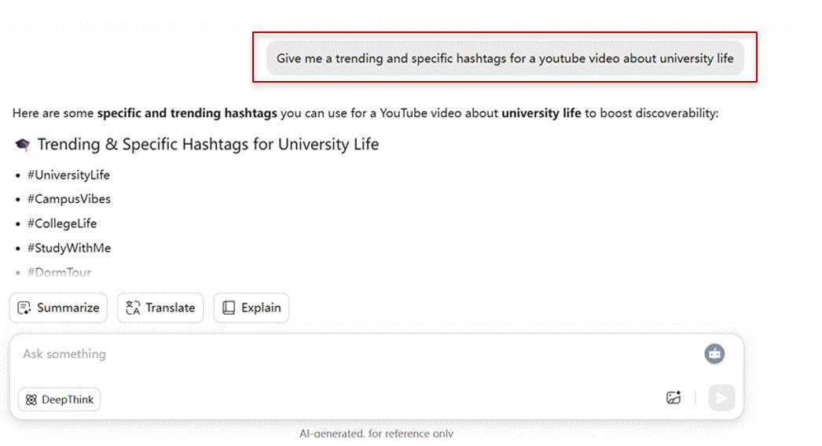The image size is (822, 446).
Task: Click the user prompt message bubble
Action: click(505, 58)
